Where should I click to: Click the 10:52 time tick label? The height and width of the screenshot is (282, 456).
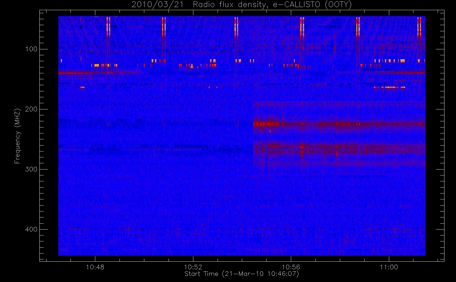(193, 267)
